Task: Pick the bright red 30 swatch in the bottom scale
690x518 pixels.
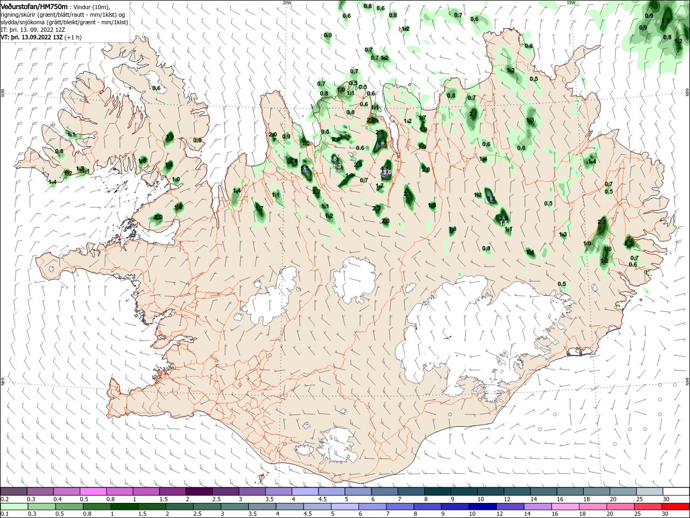Action: click(x=675, y=507)
